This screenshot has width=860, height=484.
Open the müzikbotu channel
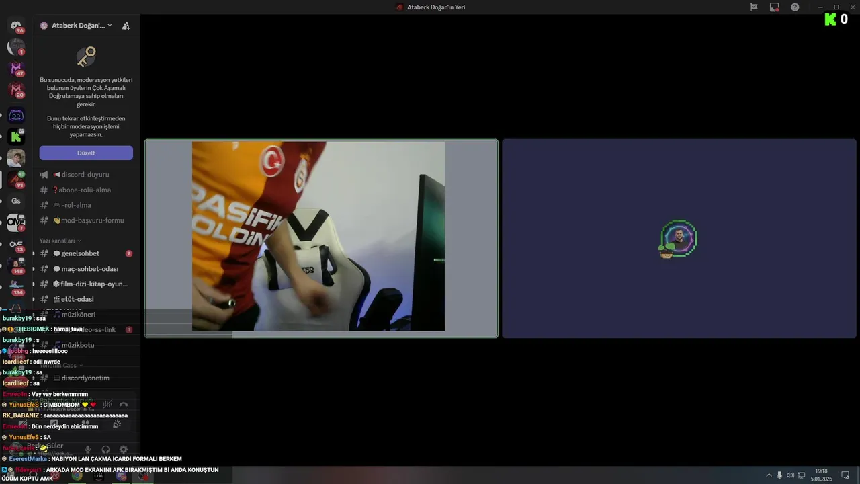pyautogui.click(x=85, y=345)
